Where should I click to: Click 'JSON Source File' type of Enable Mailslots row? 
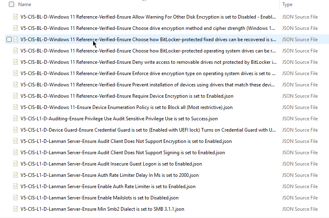[x=300, y=198]
